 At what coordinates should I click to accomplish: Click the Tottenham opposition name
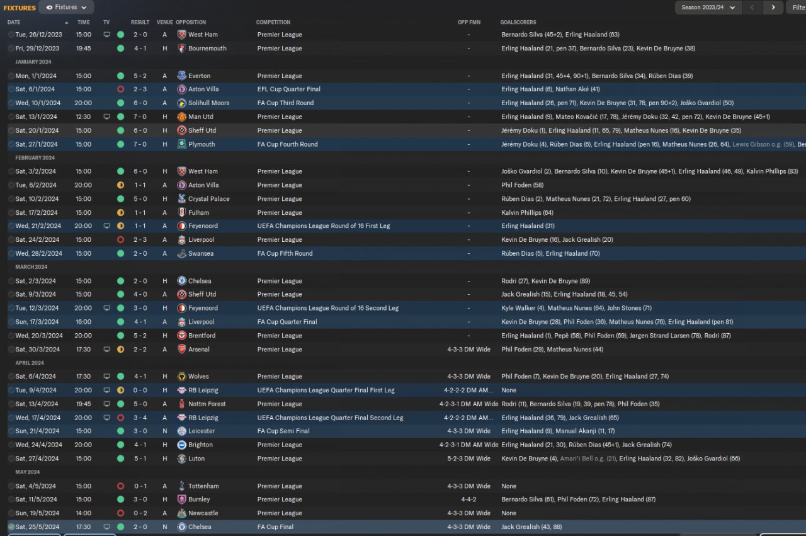click(x=203, y=486)
